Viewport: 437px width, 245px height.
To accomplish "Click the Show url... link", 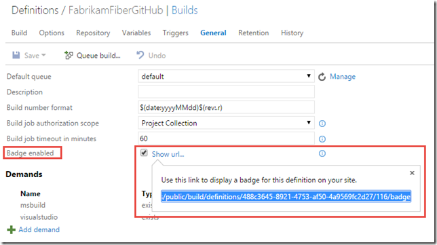I will click(168, 154).
